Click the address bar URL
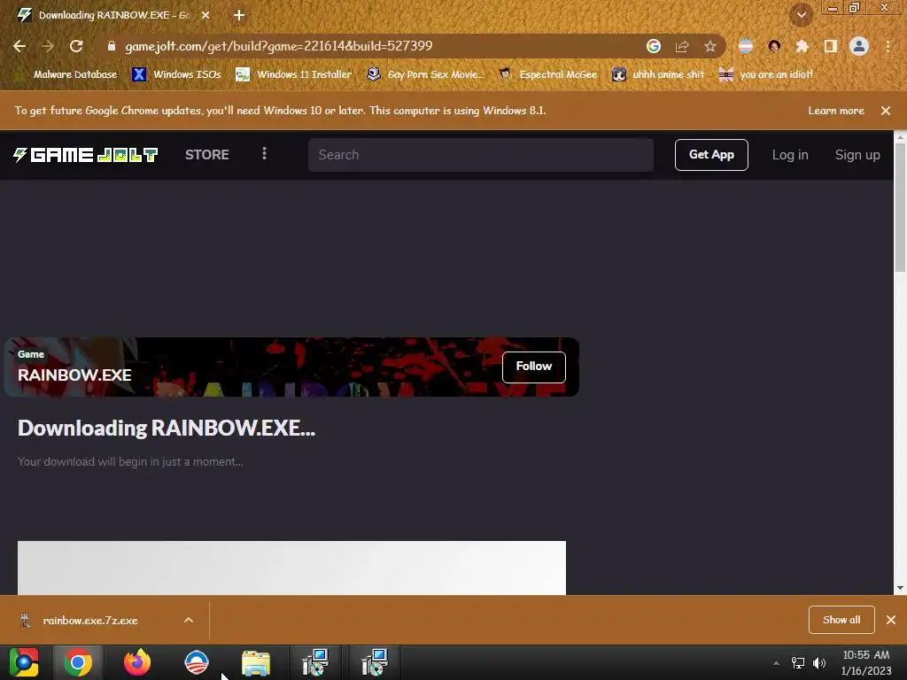Screen dimensions: 907x680 (x=279, y=46)
